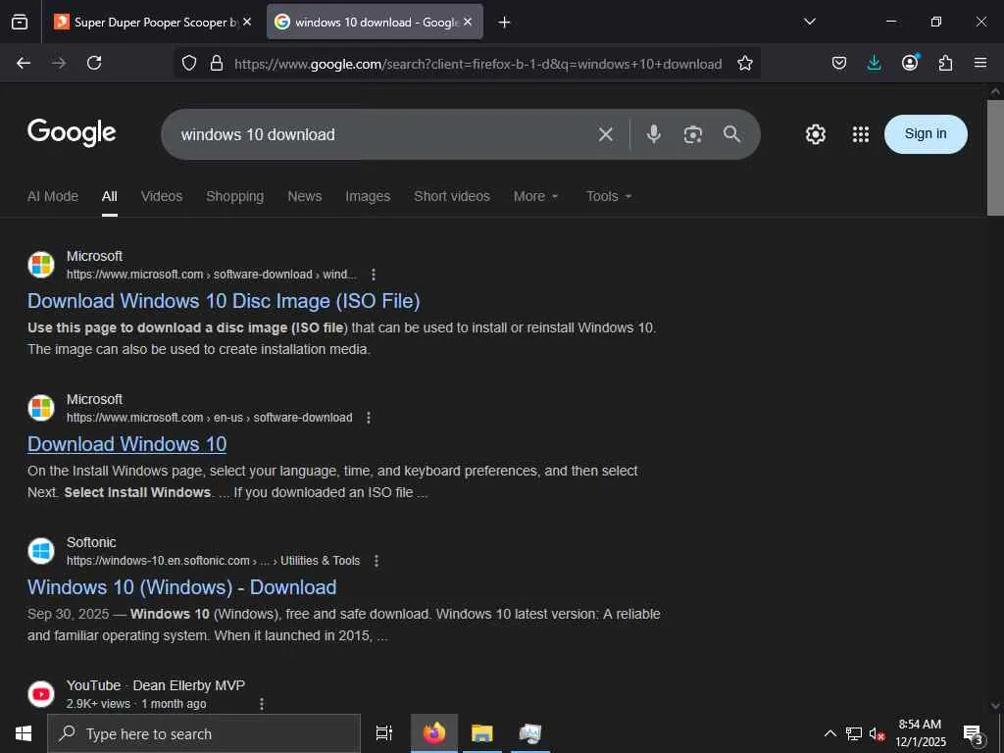Image resolution: width=1004 pixels, height=753 pixels.
Task: Open Shopping results
Action: (235, 196)
